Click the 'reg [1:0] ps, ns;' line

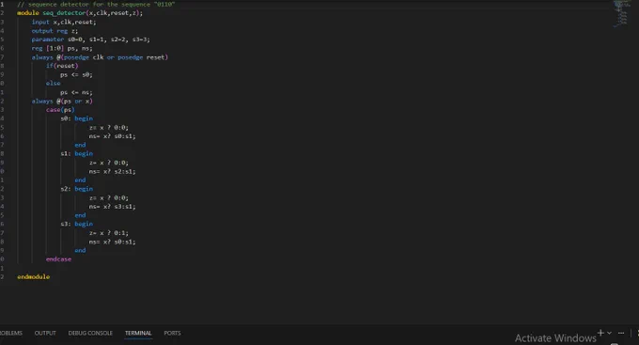click(62, 48)
